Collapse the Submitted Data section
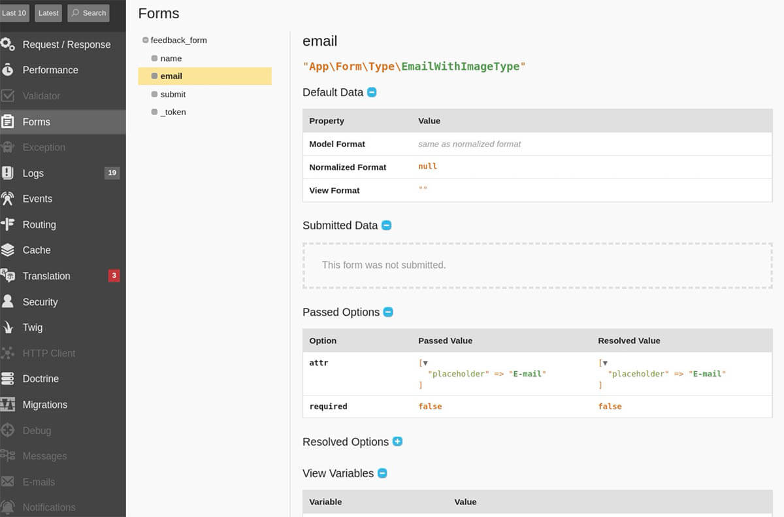 click(385, 225)
